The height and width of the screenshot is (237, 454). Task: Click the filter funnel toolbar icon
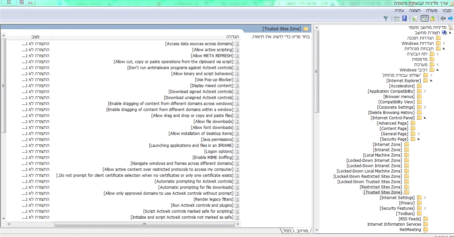pyautogui.click(x=386, y=19)
